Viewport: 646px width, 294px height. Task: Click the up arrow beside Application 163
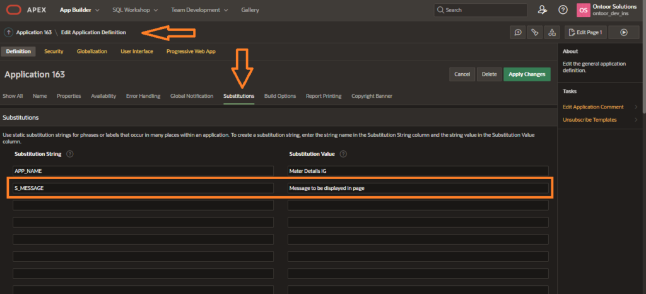click(8, 32)
